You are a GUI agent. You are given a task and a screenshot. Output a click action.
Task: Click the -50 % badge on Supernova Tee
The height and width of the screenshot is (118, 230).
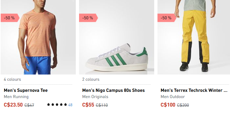coord(10,18)
